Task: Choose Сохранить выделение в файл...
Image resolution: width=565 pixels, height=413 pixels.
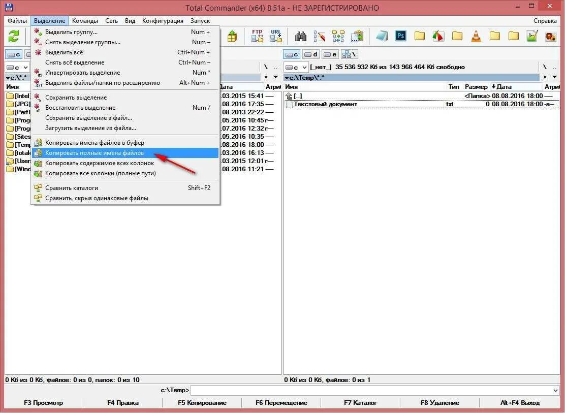Action: click(x=125, y=118)
